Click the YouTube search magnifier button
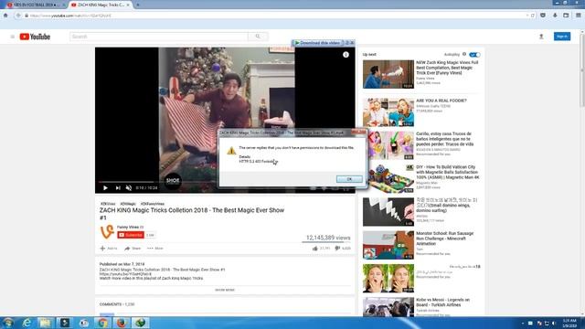The height and width of the screenshot is (329, 585). pyautogui.click(x=258, y=37)
